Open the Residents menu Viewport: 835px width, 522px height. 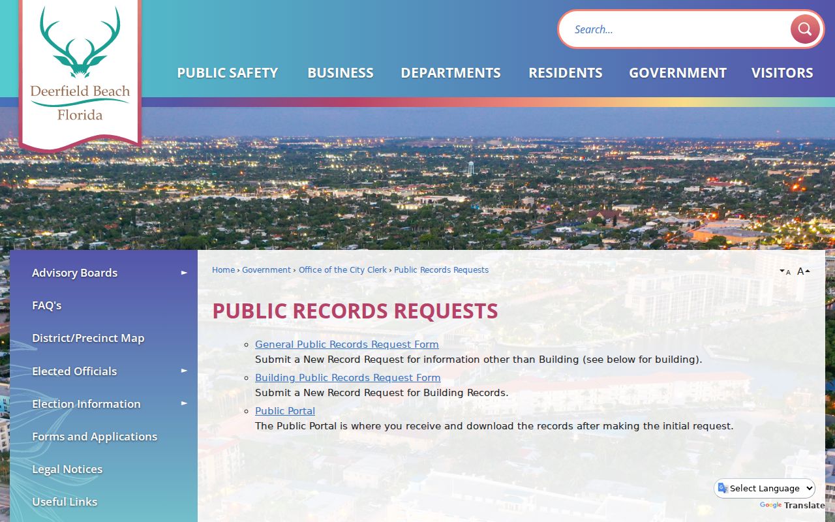pyautogui.click(x=566, y=72)
